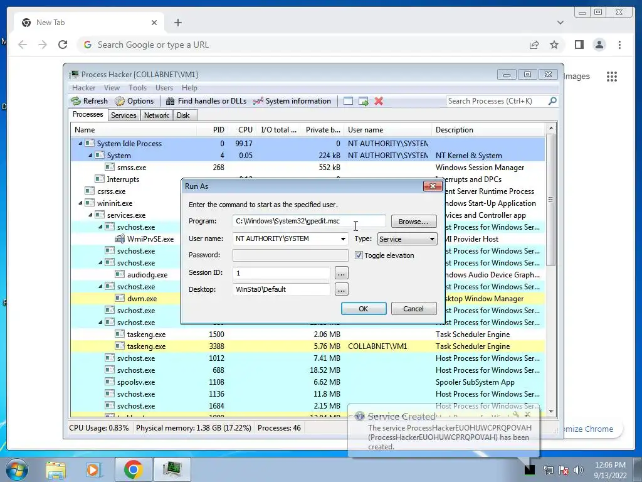642x482 pixels.
Task: Click Find window and thread icon
Action: pos(363,101)
